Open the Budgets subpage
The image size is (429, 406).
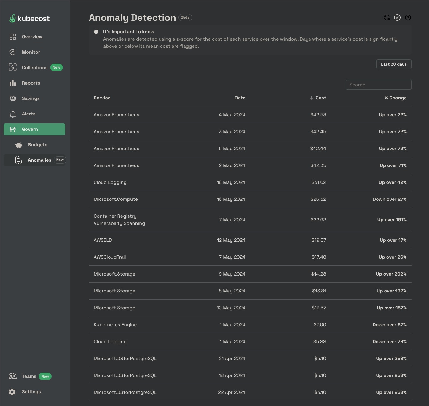(x=34, y=145)
